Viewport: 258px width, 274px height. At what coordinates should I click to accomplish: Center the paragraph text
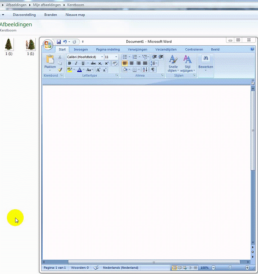click(132, 63)
